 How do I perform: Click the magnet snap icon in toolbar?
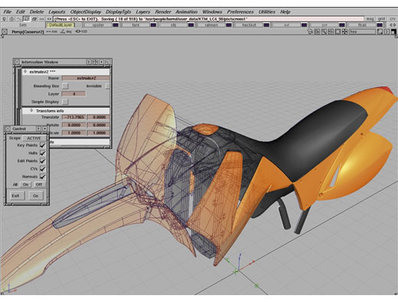[5, 19]
